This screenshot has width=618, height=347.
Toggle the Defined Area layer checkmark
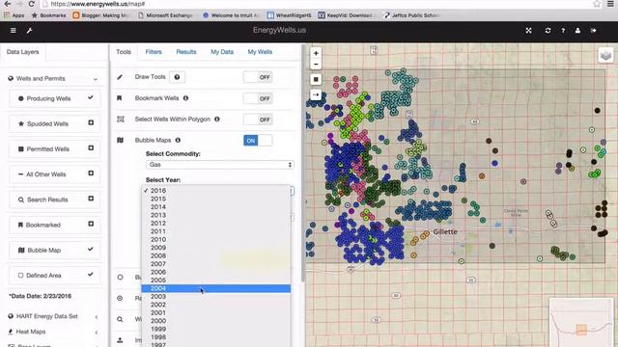point(91,274)
